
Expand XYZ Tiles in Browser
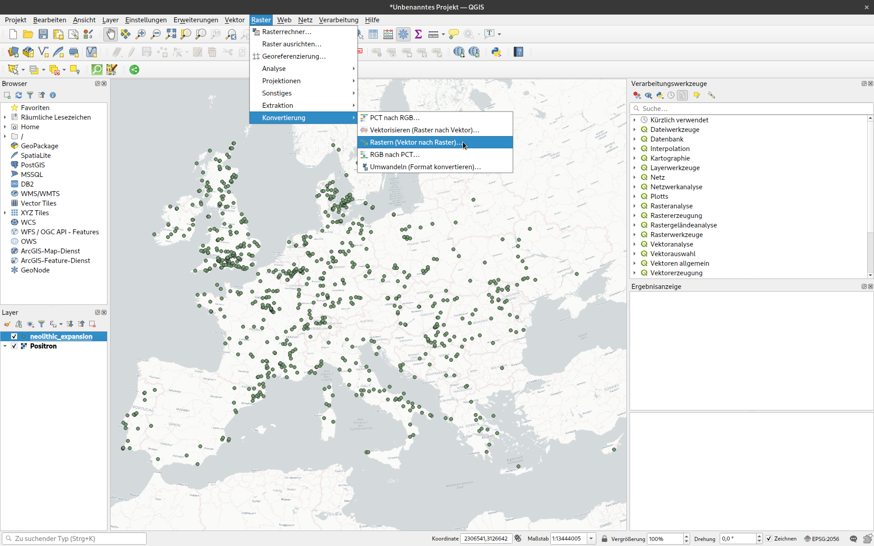[5, 213]
